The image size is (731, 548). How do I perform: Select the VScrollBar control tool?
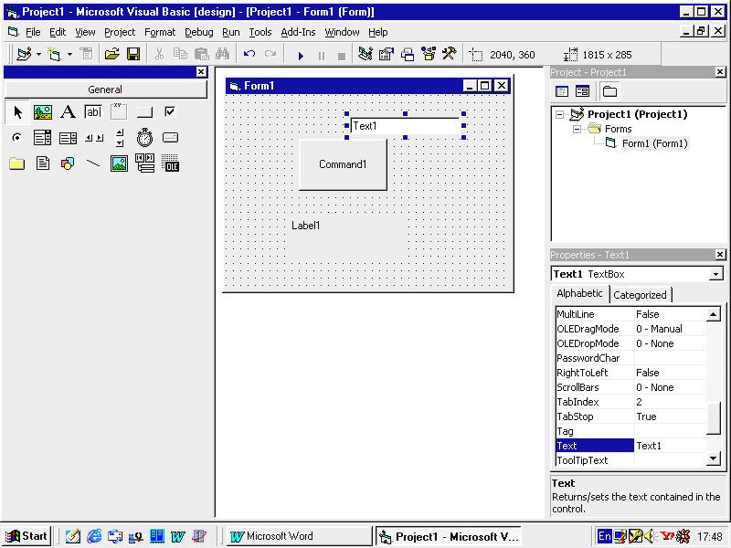pos(120,138)
